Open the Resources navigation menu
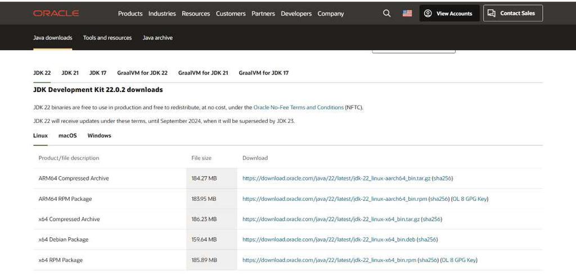The image size is (576, 275). coord(196,13)
